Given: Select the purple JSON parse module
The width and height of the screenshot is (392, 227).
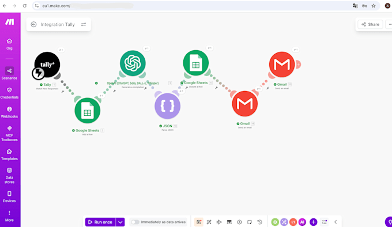Looking at the screenshot, I should pos(167,106).
